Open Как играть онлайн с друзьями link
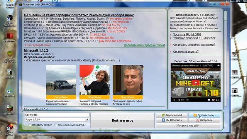247x139 pixels. pyautogui.click(x=194, y=45)
